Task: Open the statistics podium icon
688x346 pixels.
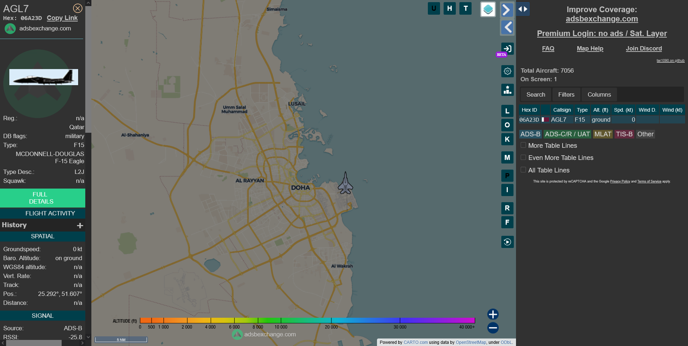Action: (507, 90)
